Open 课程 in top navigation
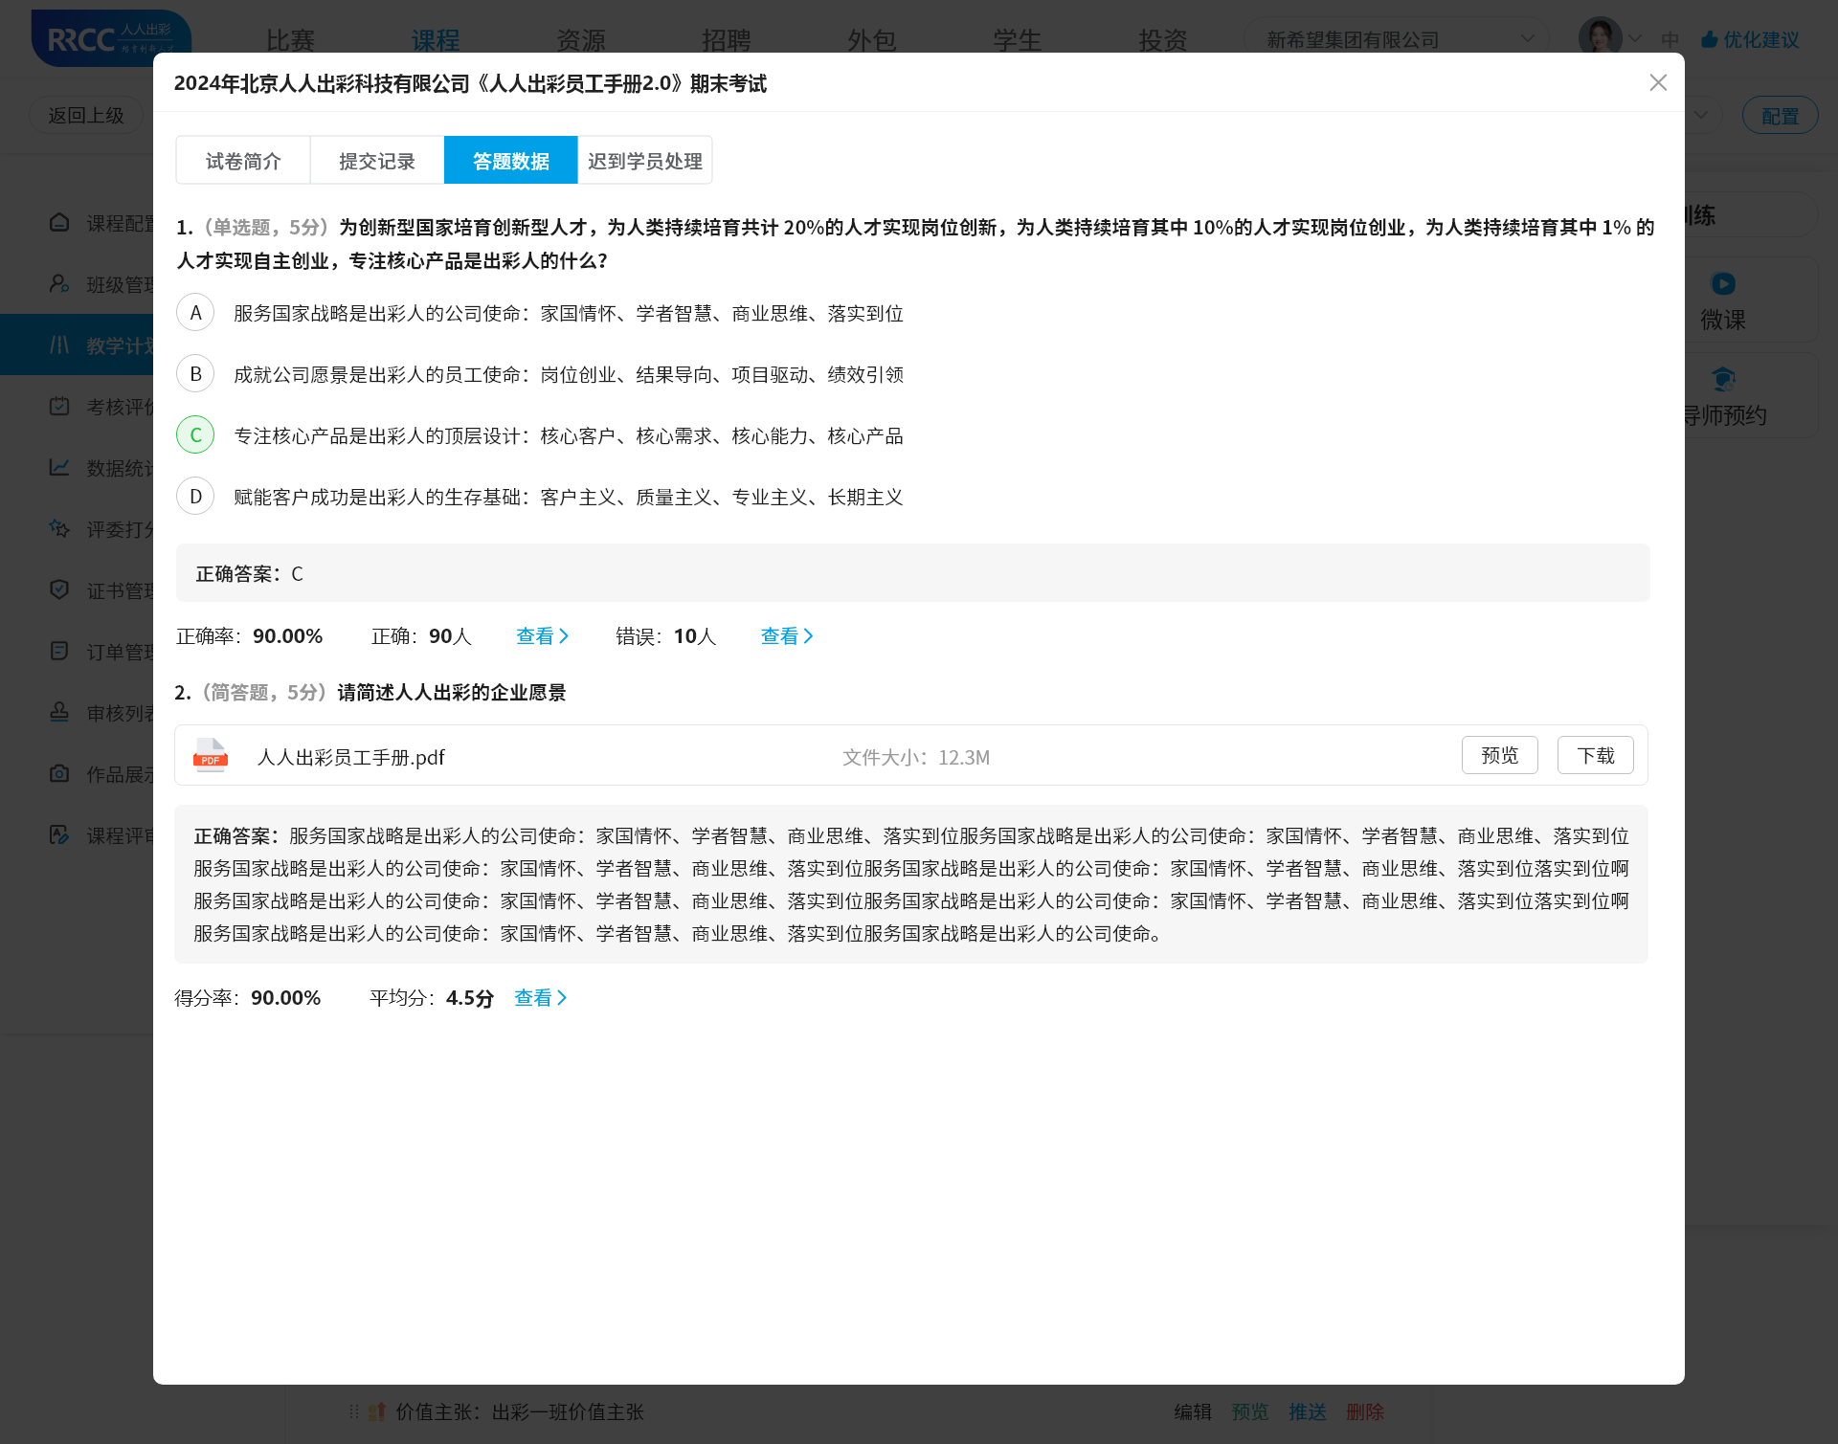Viewport: 1838px width, 1444px height. 436,40
